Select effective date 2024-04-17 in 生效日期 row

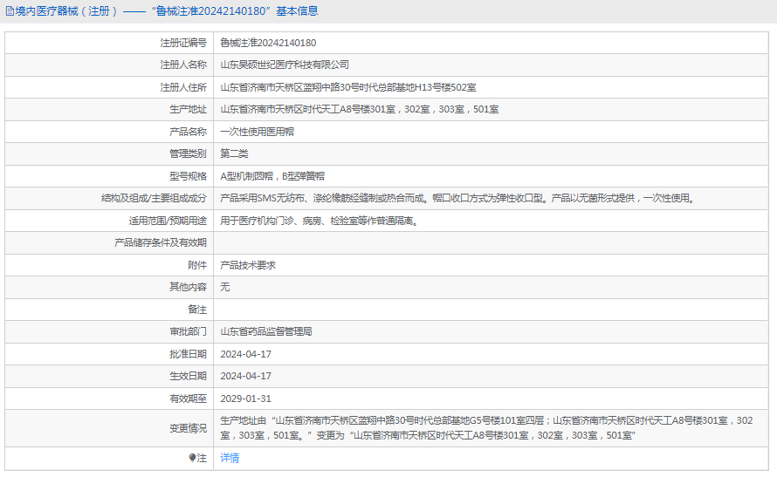(x=246, y=376)
